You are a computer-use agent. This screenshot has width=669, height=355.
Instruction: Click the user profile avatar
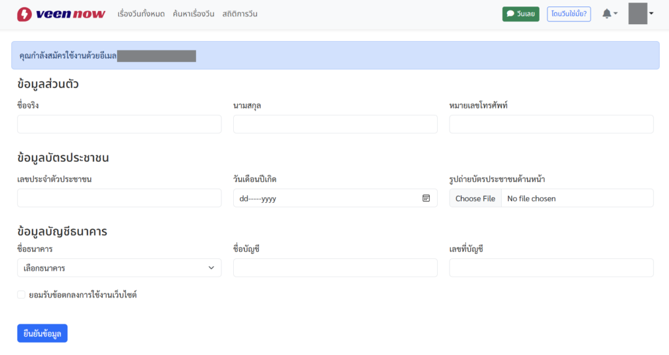point(637,14)
